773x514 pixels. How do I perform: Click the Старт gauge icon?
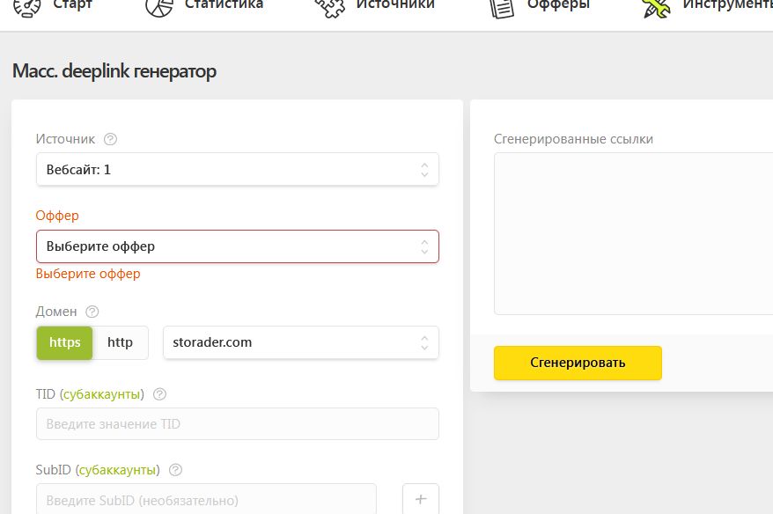(27, 8)
